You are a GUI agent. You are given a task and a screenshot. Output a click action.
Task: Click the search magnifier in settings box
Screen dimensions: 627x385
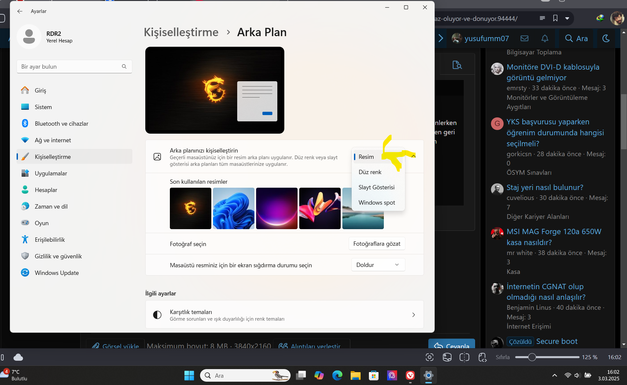coord(124,67)
